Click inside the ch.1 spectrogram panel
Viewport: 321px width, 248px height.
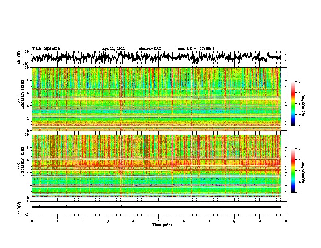coord(156,99)
